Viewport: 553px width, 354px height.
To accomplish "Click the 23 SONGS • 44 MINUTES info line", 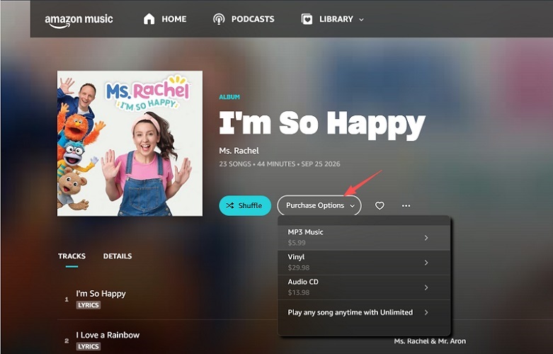I will point(280,164).
